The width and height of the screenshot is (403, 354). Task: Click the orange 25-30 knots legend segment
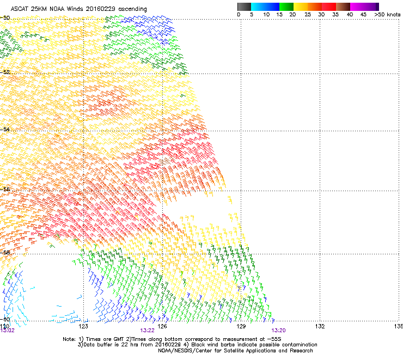[315, 7]
